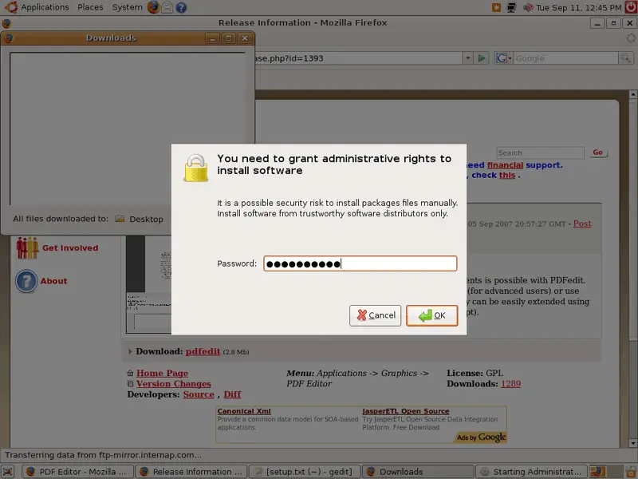Click OK in the administrative rights dialog
The height and width of the screenshot is (479, 638).
431,315
